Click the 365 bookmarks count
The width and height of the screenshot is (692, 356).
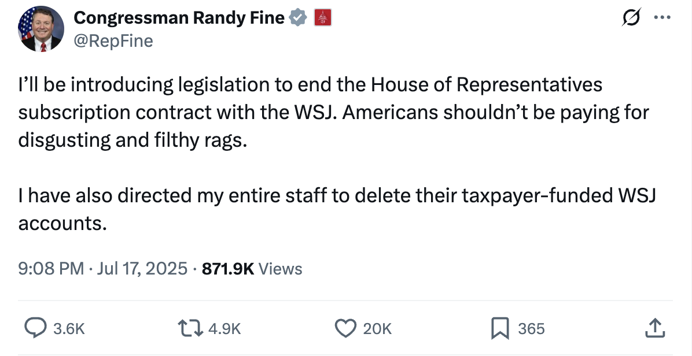pyautogui.click(x=531, y=329)
